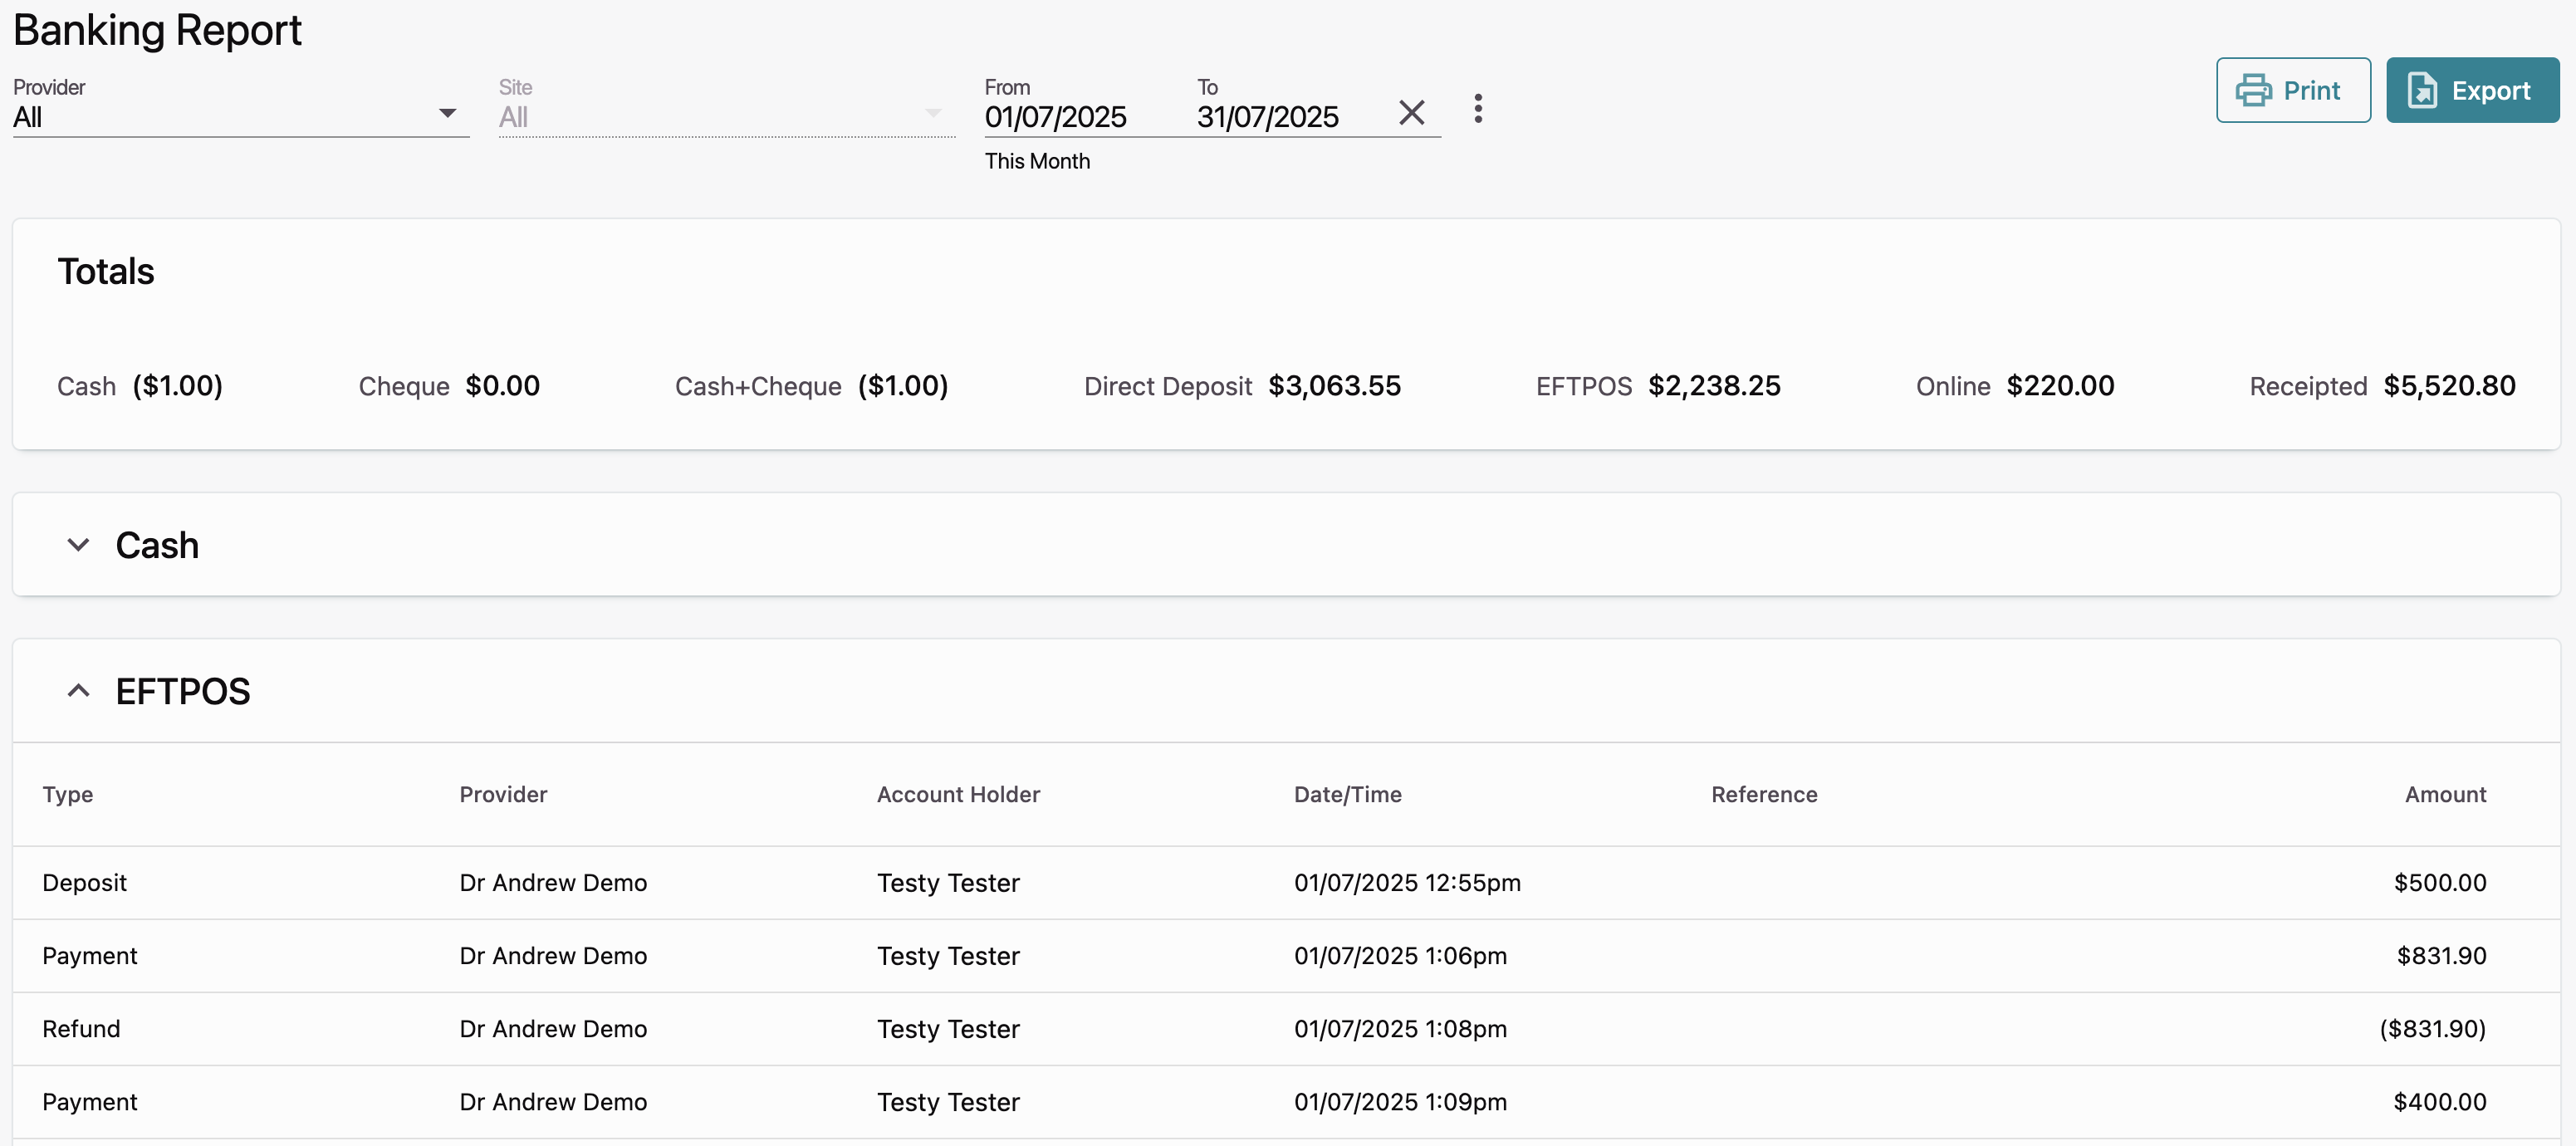
Task: Click the Type column header
Action: 68,794
